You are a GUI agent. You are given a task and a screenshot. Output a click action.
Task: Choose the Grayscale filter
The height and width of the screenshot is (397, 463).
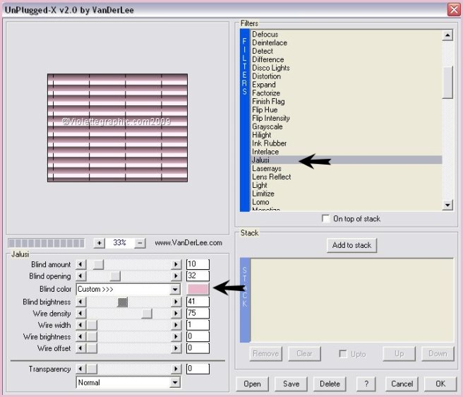267,127
